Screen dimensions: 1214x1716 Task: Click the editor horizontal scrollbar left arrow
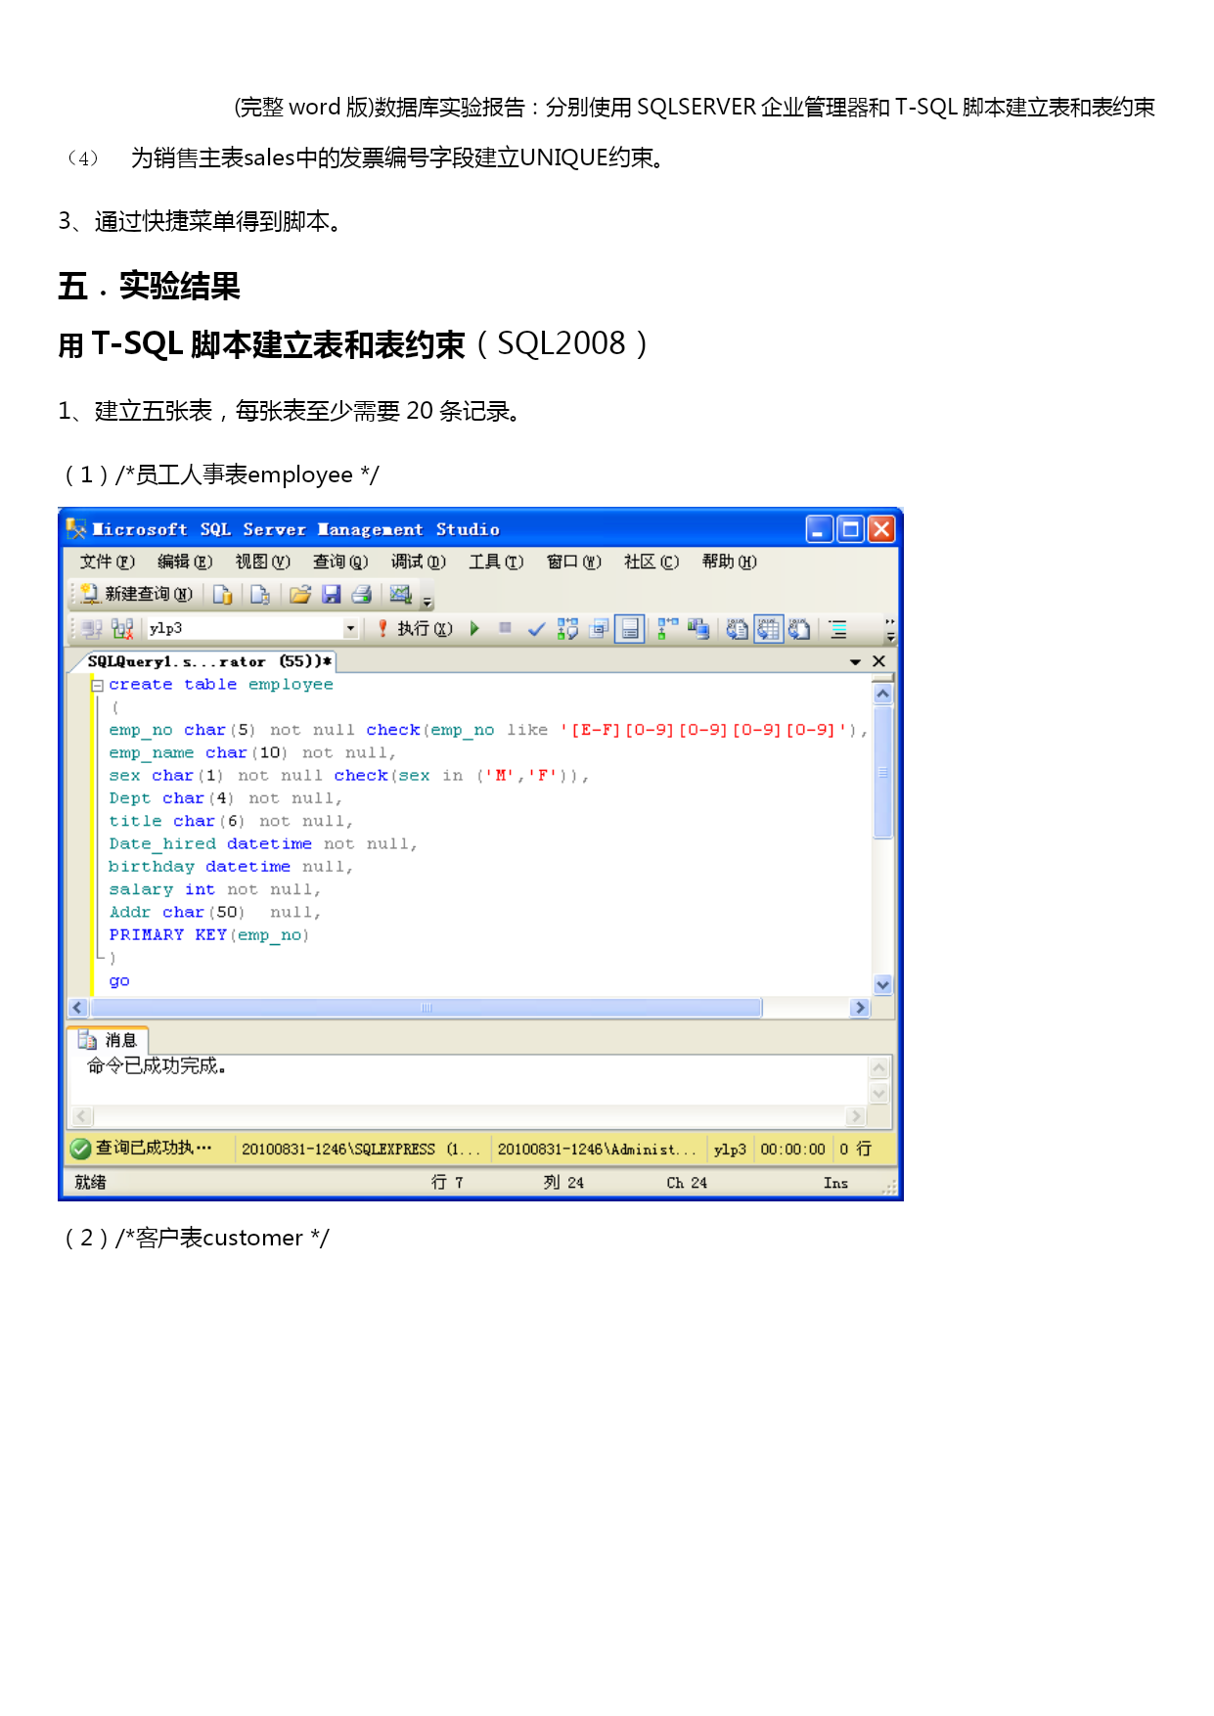78,1008
